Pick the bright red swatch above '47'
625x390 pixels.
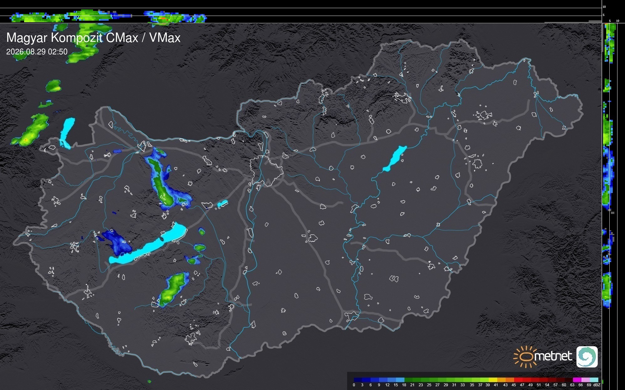pos(518,380)
